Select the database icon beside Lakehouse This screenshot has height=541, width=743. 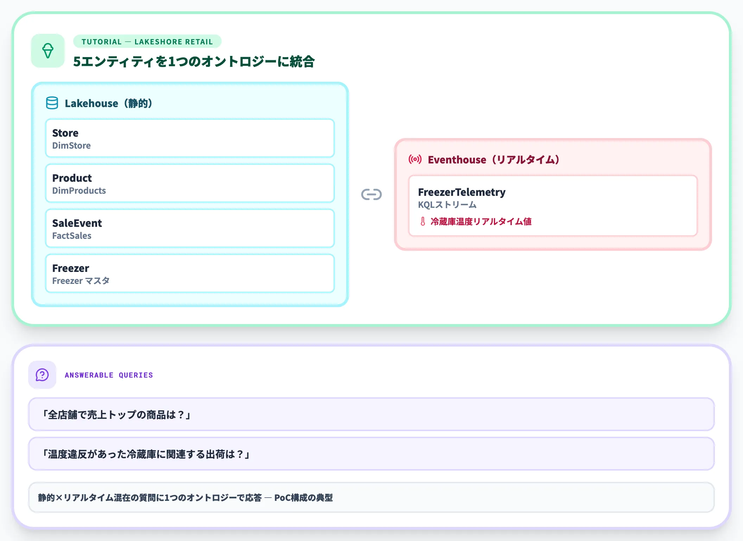(x=51, y=103)
